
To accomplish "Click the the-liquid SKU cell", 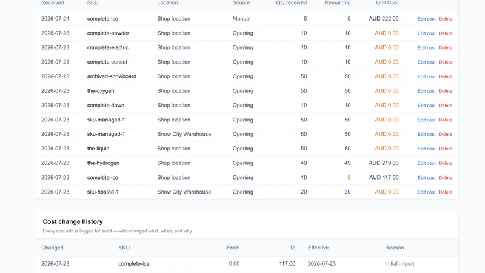I will point(98,149).
